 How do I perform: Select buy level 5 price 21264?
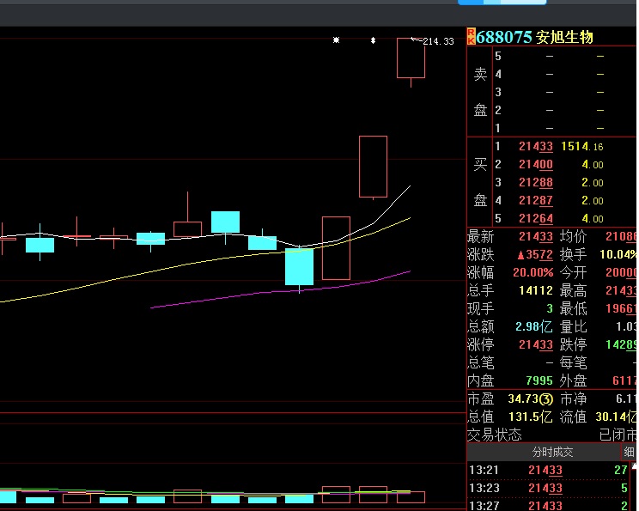point(535,219)
